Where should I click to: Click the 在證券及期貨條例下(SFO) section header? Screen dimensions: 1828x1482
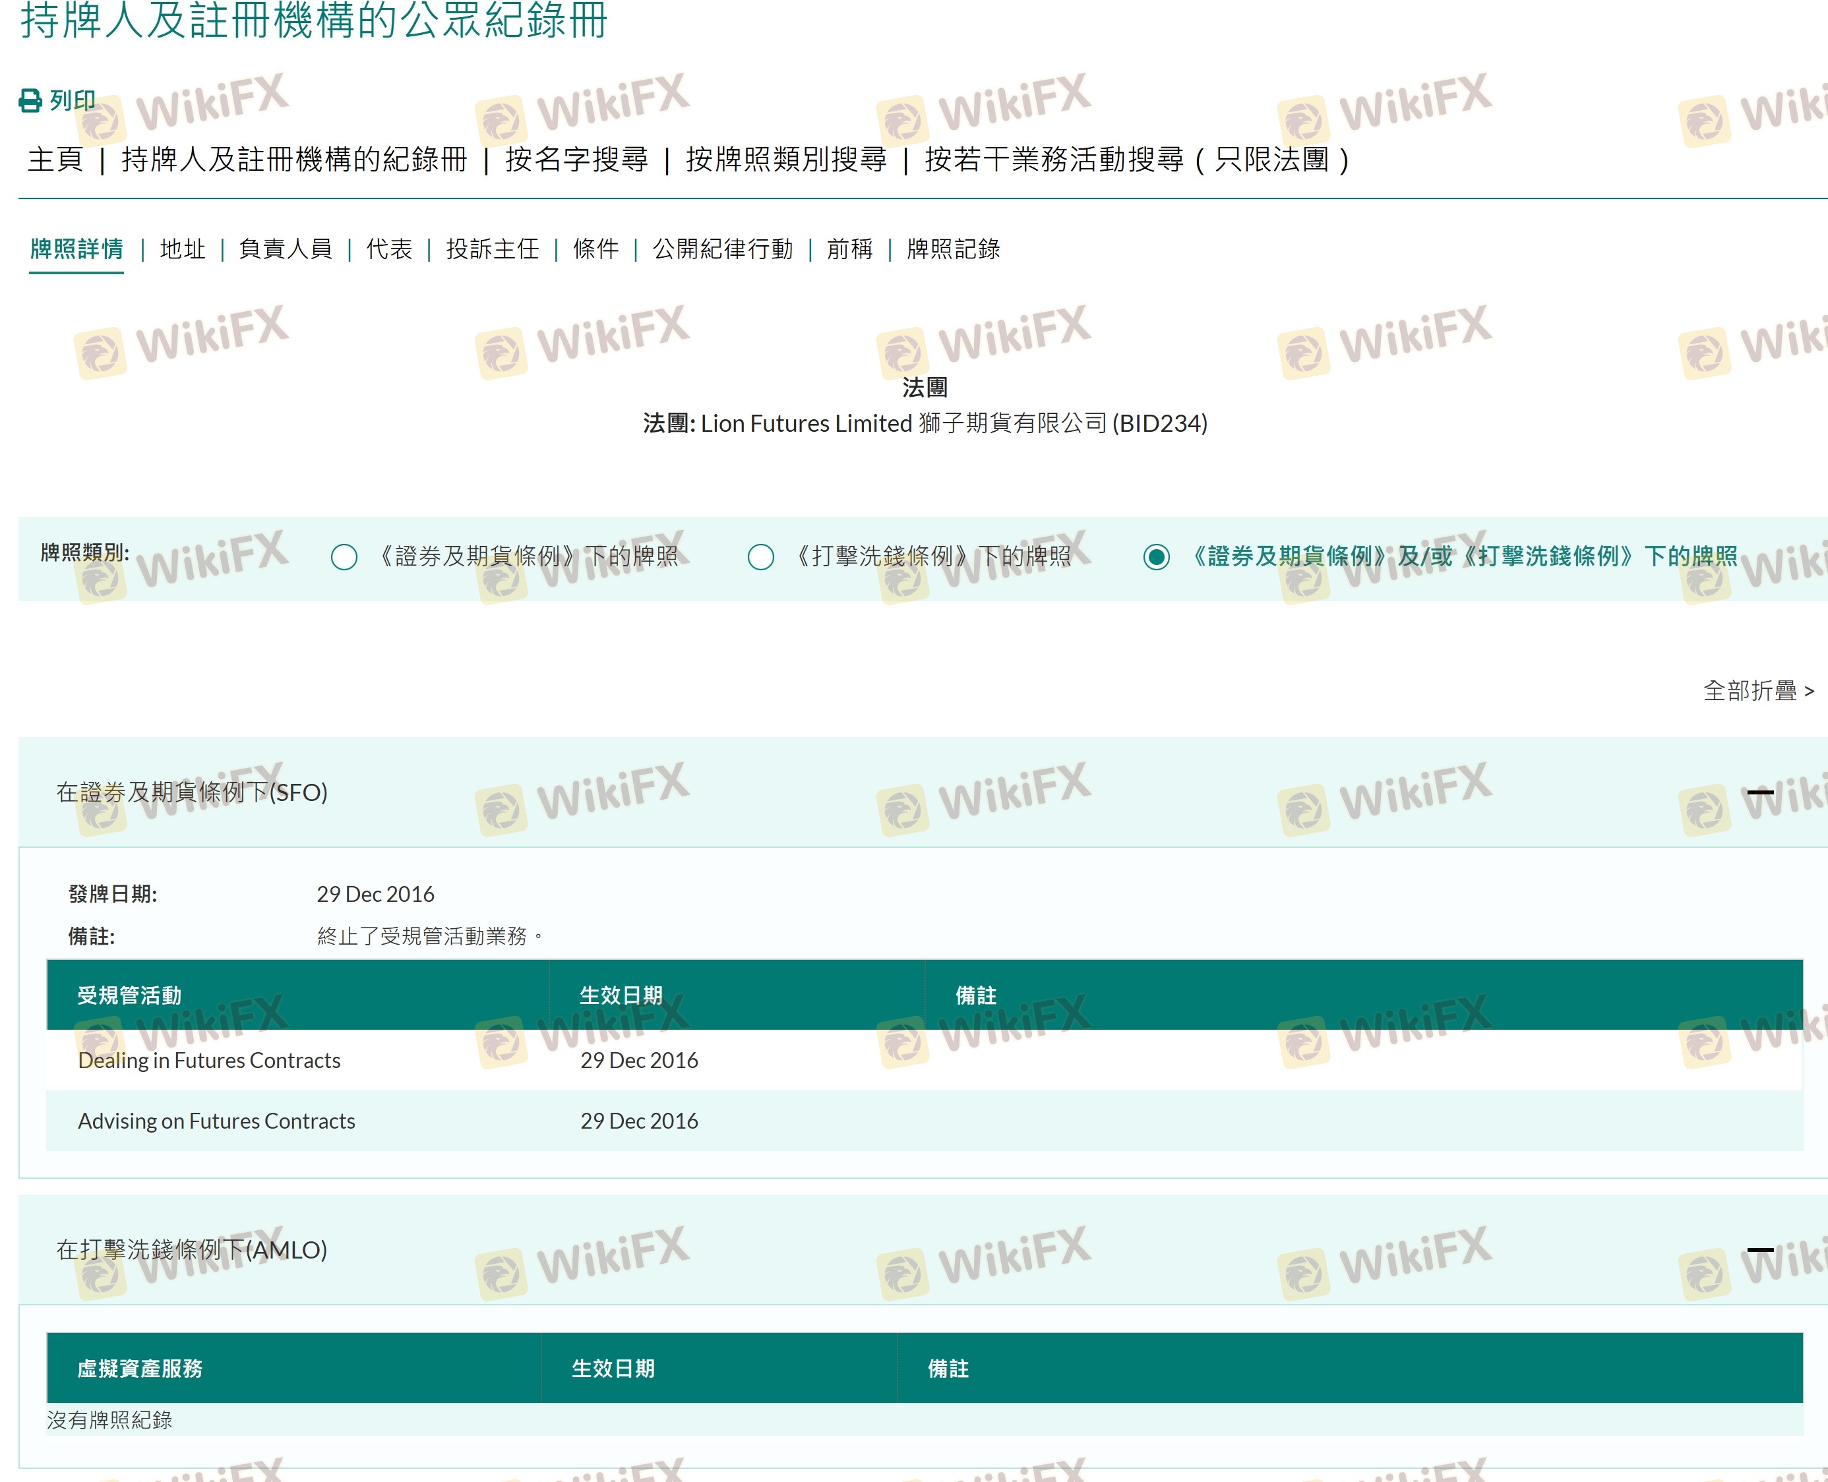click(x=192, y=792)
